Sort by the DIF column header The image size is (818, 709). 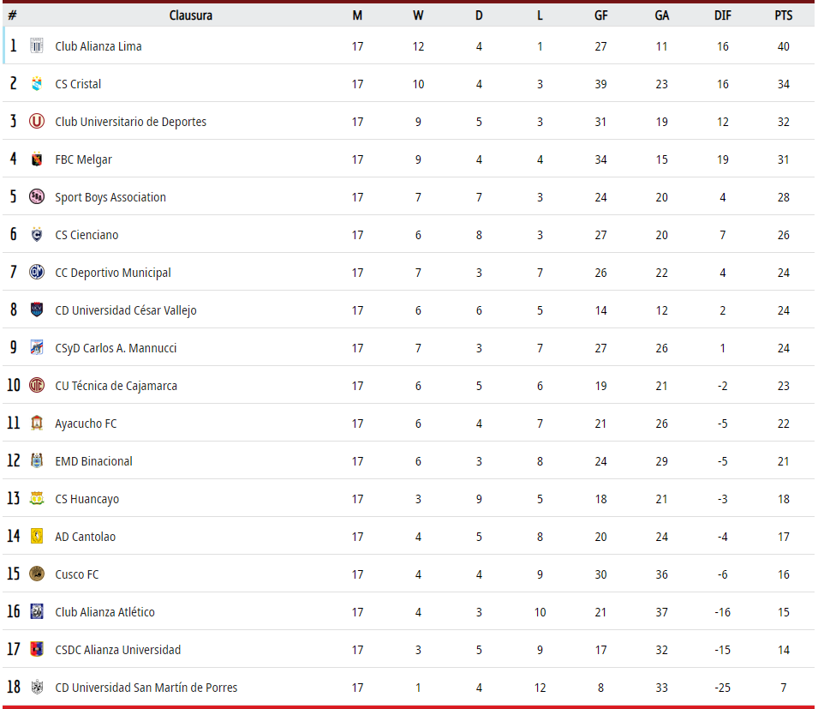(x=722, y=15)
